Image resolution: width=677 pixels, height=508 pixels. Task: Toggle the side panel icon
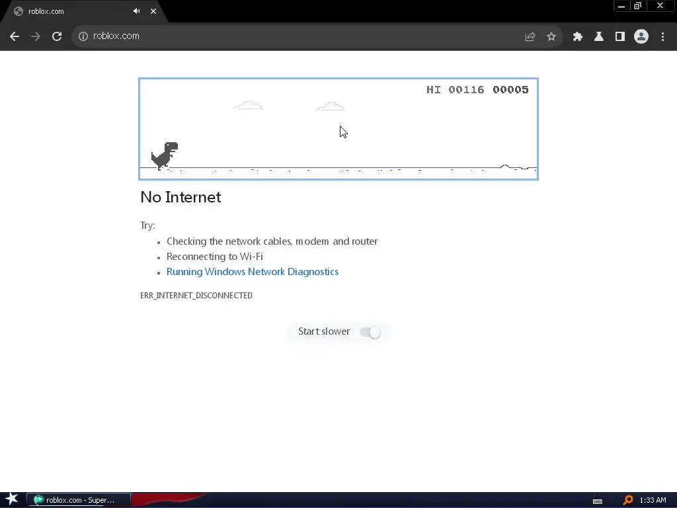click(620, 37)
